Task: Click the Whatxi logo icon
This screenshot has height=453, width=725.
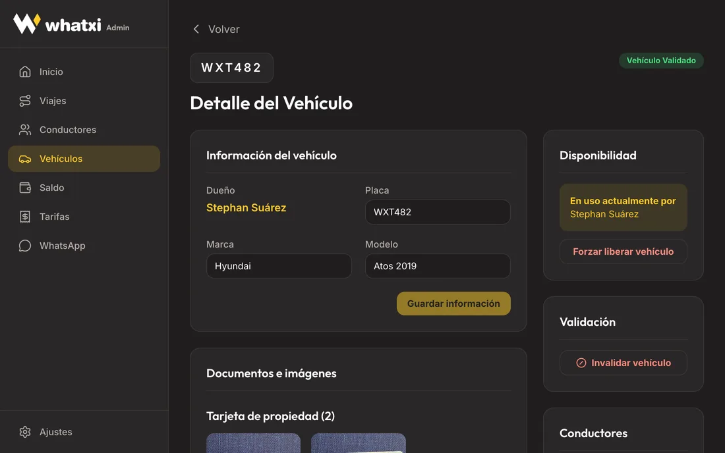Action: tap(27, 24)
